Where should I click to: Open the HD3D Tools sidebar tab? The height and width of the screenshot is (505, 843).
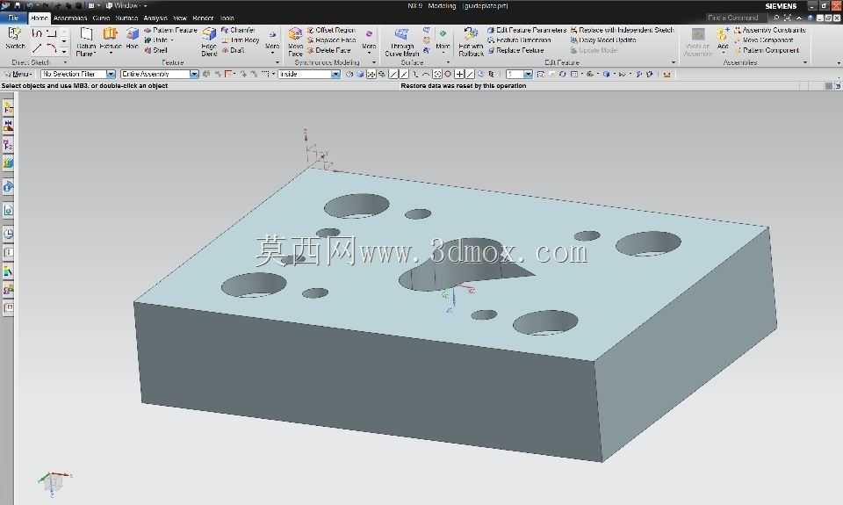coord(8,186)
